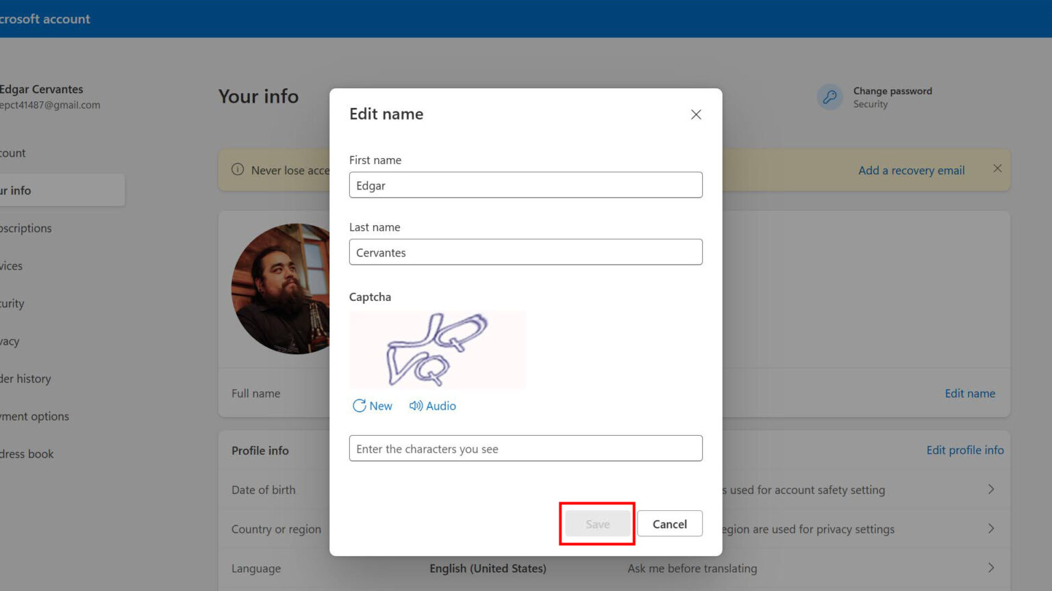Click the key icon beside Change password
The image size is (1052, 591).
[x=829, y=97]
